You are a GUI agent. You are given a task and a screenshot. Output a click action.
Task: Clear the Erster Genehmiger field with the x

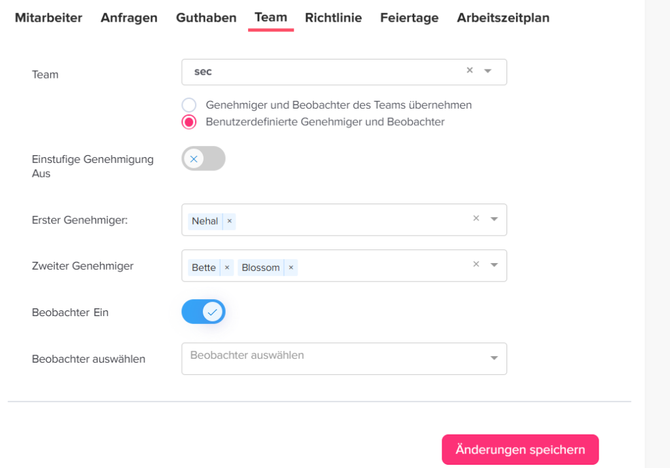[x=476, y=218]
